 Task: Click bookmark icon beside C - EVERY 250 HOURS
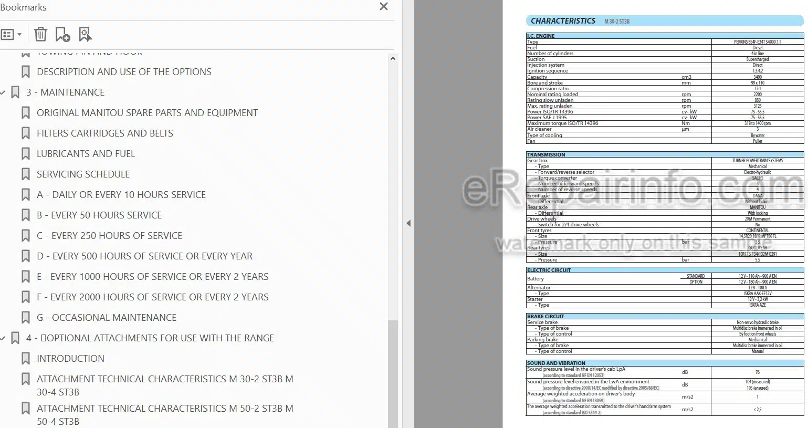tap(25, 236)
